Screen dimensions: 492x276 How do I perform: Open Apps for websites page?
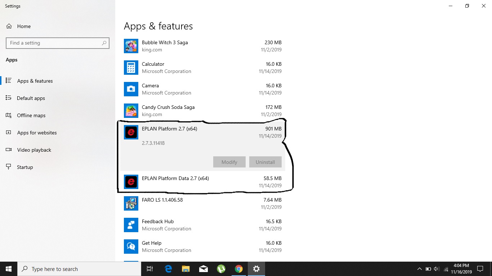click(x=58, y=133)
